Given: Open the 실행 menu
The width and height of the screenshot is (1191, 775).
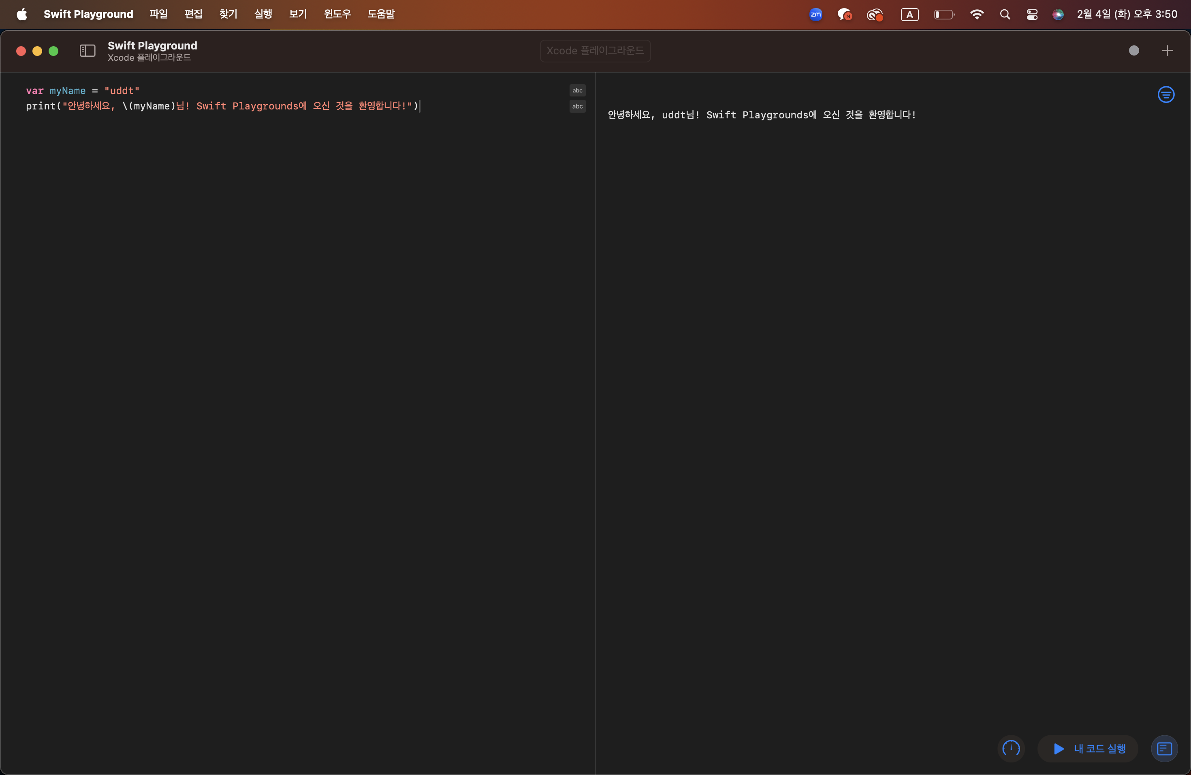Looking at the screenshot, I should click(263, 14).
